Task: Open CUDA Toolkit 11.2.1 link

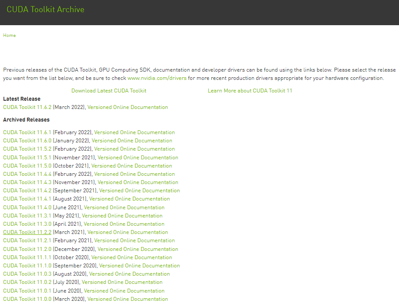Action: (x=27, y=240)
